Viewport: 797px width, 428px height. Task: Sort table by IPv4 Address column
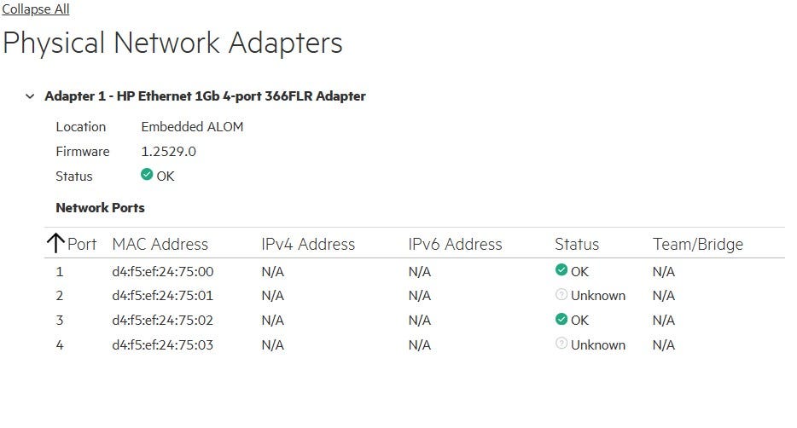point(308,244)
